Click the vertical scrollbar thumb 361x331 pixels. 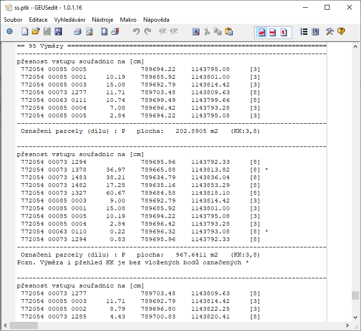click(x=356, y=295)
